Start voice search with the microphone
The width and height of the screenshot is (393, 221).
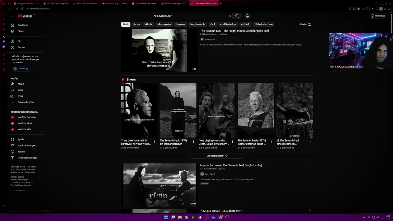[x=247, y=16]
